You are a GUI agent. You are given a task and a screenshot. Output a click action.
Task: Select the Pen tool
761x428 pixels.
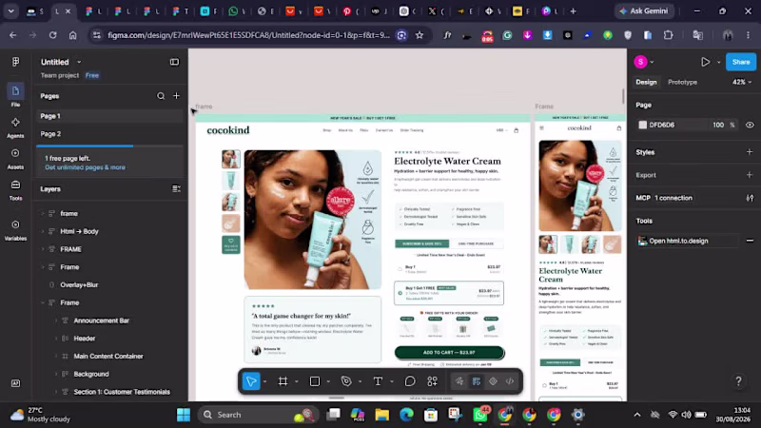pos(346,381)
